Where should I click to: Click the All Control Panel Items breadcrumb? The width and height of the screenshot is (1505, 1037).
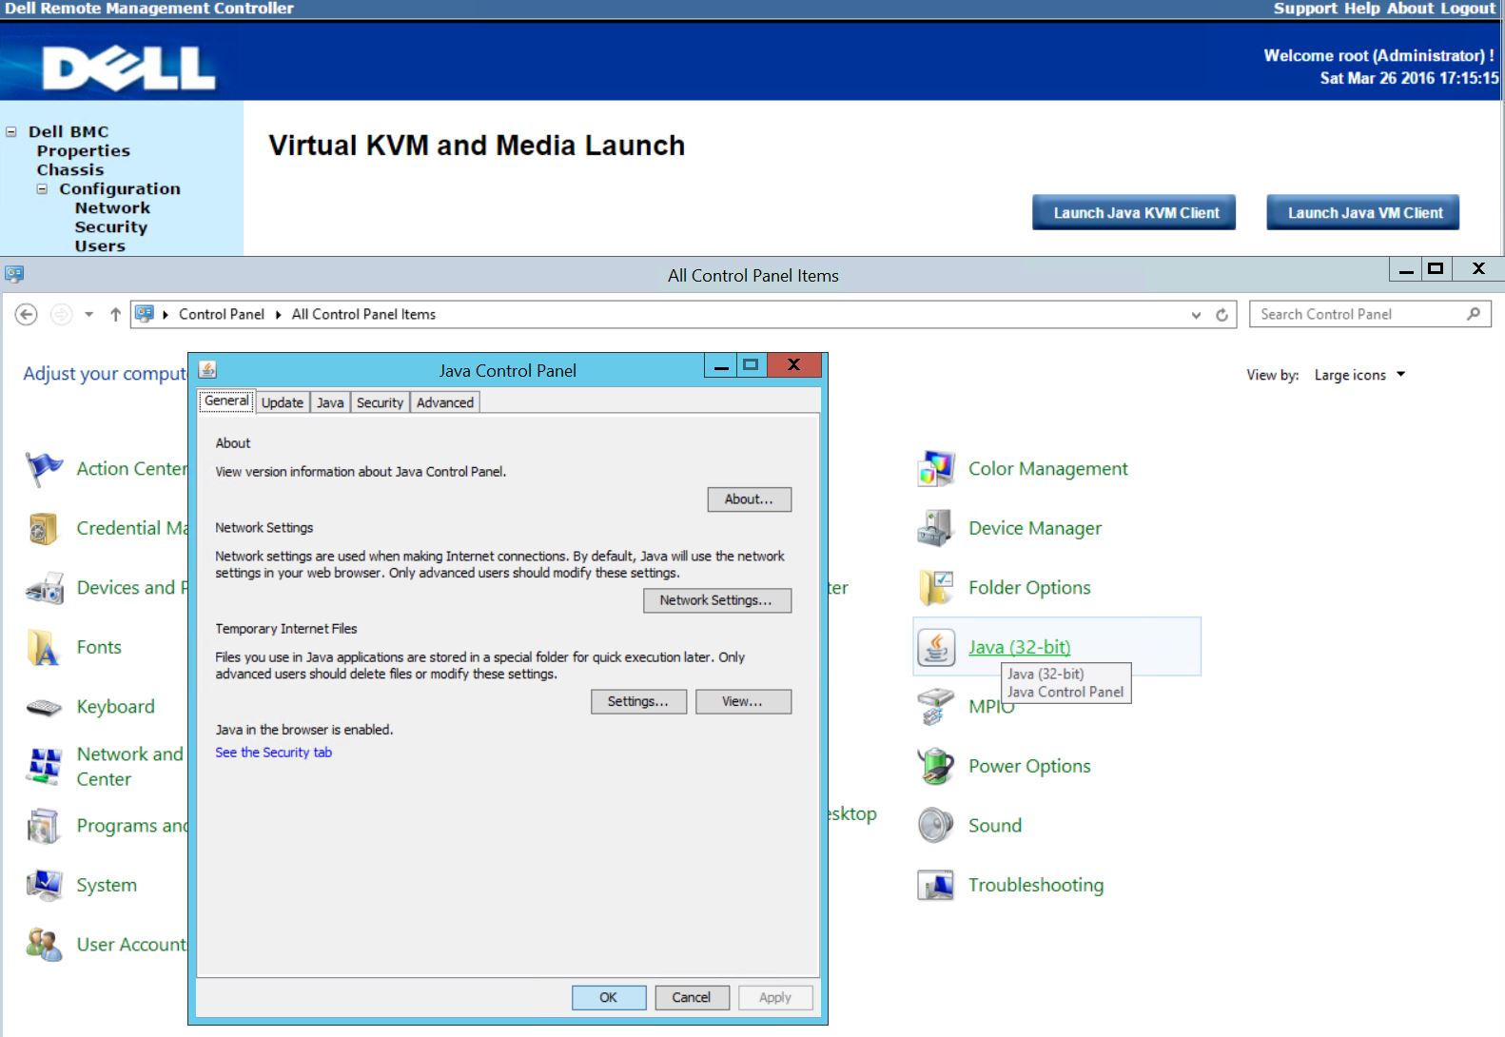(x=363, y=314)
